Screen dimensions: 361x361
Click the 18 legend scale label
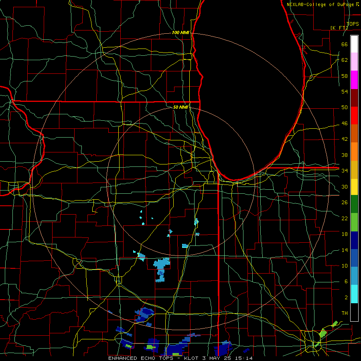[345, 234]
